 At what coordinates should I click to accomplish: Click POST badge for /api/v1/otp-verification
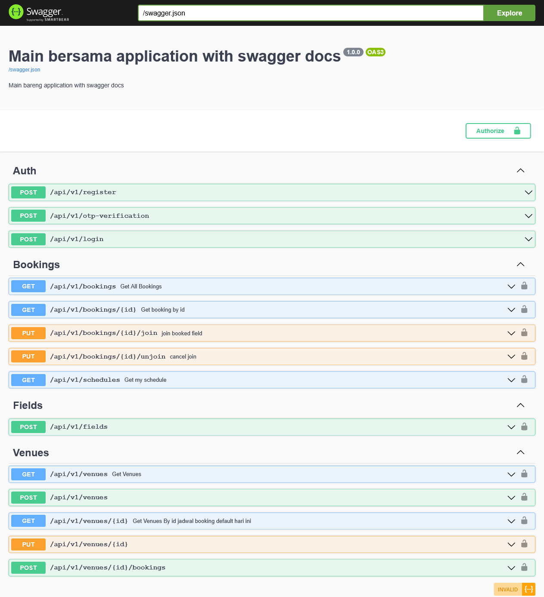pos(28,216)
